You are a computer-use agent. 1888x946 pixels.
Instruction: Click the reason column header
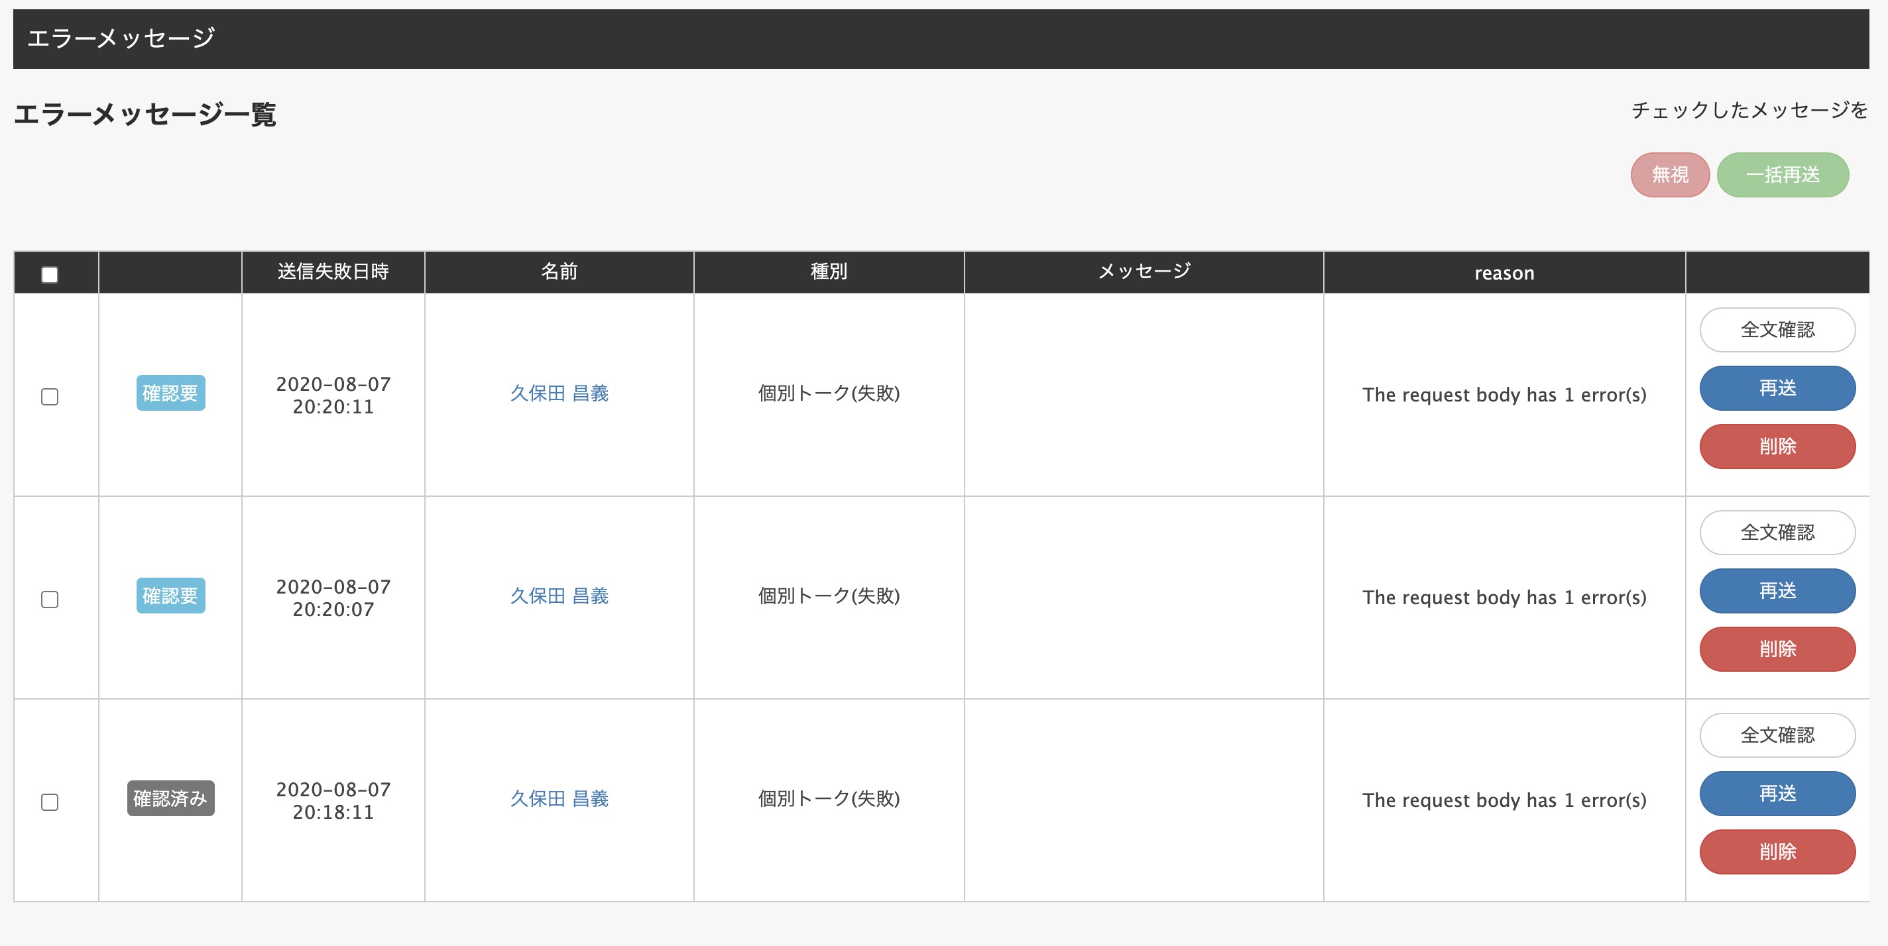pyautogui.click(x=1504, y=273)
